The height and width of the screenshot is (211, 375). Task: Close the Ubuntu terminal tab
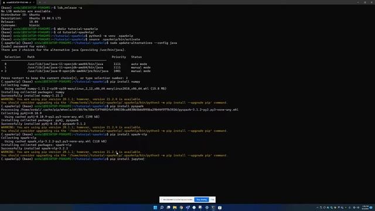[33, 2]
